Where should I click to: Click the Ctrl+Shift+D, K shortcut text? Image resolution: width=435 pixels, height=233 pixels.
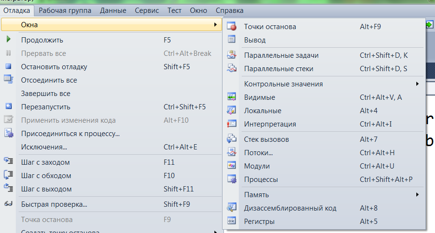pyautogui.click(x=384, y=55)
